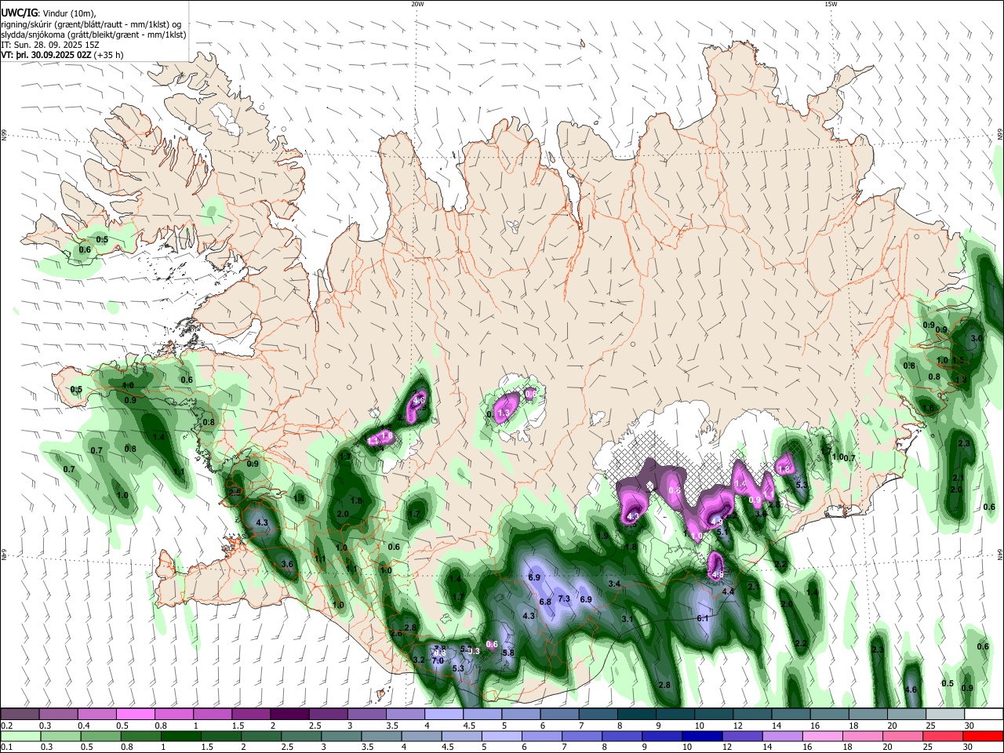Click the '20W' longitude label

[x=417, y=4]
